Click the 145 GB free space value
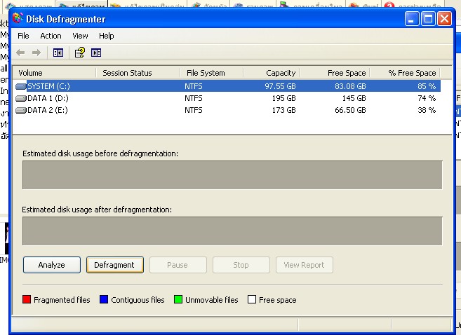This screenshot has height=335, width=461. point(354,98)
